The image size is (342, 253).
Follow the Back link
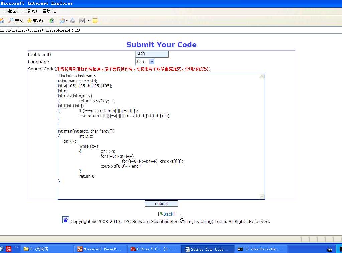coord(168,214)
